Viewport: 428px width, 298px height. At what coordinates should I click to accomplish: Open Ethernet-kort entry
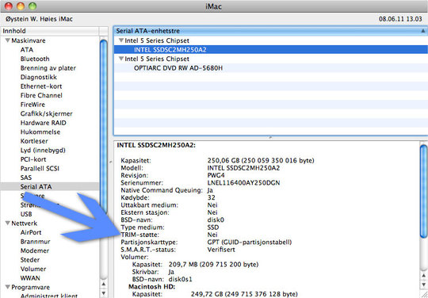tap(41, 86)
